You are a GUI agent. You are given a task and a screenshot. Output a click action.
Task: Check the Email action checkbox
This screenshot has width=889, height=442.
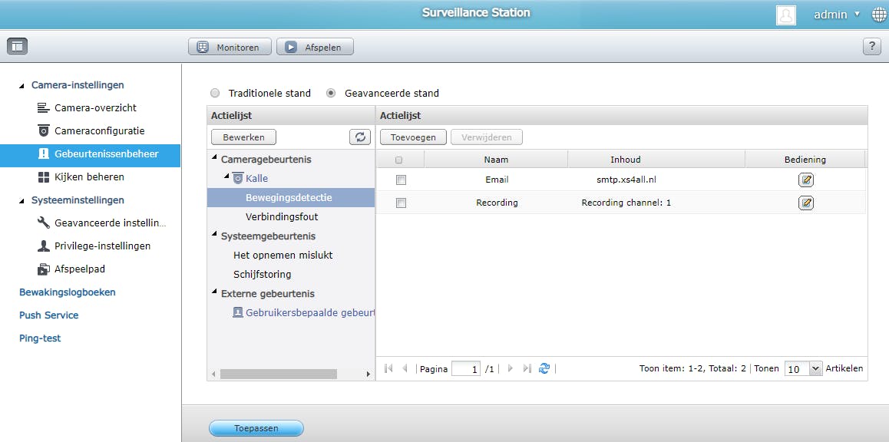[x=400, y=181]
